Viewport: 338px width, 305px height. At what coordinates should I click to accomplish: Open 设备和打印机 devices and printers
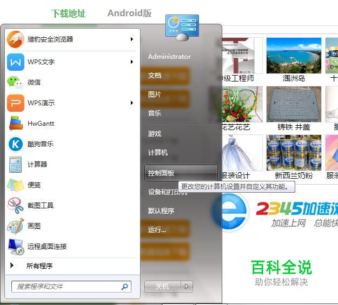point(167,192)
